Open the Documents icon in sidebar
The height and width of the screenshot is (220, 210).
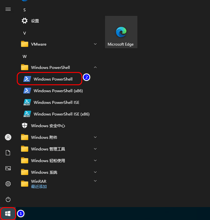[x=8, y=153]
